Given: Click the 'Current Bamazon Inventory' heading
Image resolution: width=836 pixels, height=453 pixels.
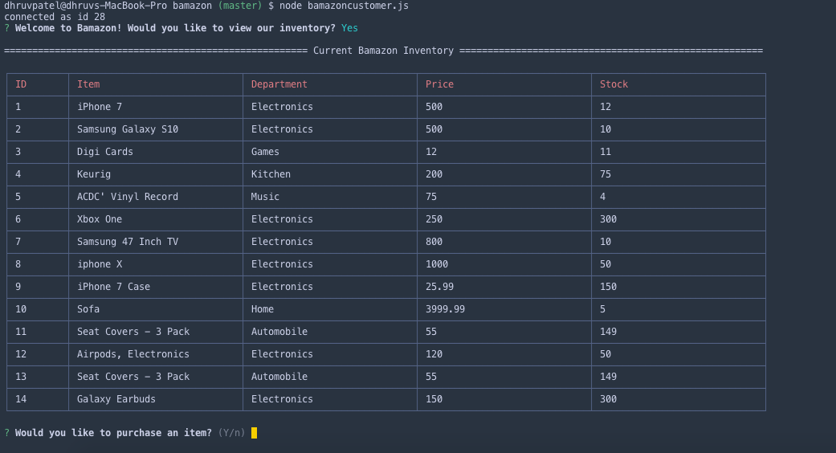Looking at the screenshot, I should [383, 51].
